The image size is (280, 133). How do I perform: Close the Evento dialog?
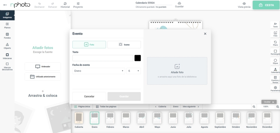coord(205,34)
